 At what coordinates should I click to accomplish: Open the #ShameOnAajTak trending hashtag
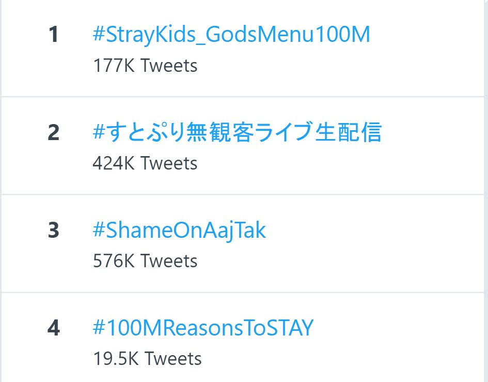click(x=179, y=230)
